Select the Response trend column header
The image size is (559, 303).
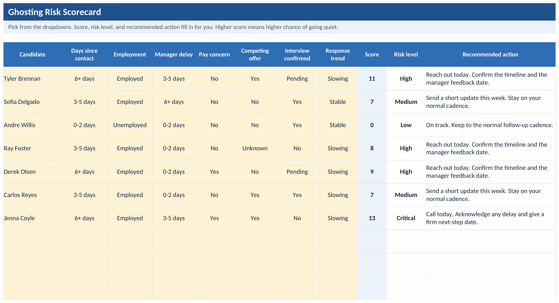click(338, 54)
